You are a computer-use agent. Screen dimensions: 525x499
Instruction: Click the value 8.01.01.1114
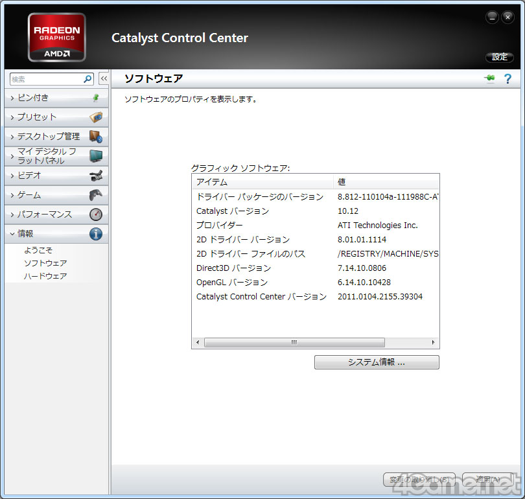point(362,240)
